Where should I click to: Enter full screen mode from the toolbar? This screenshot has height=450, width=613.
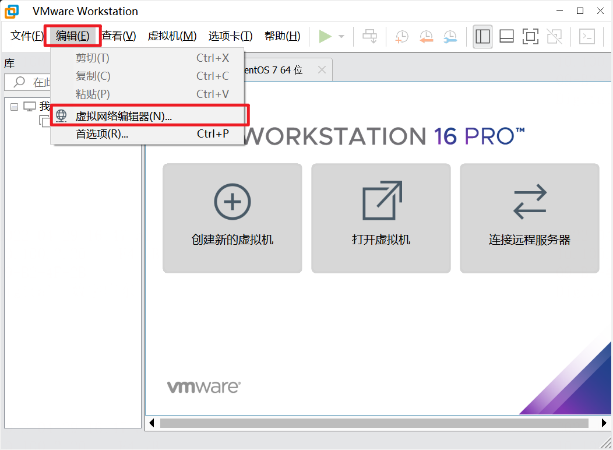(x=530, y=36)
